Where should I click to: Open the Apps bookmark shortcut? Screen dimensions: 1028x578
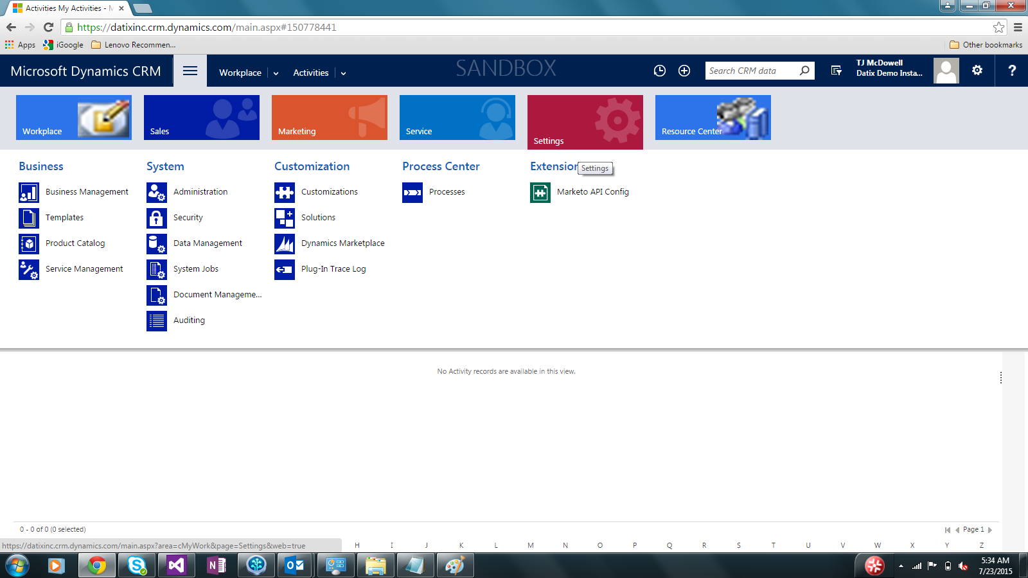pyautogui.click(x=21, y=45)
